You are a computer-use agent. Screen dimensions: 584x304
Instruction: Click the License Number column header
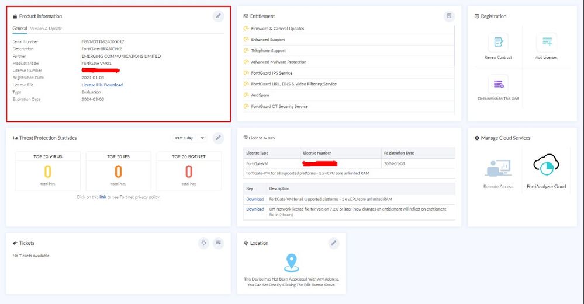(x=341, y=153)
